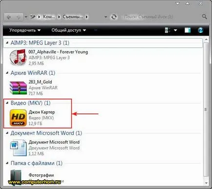This screenshot has width=212, height=189.
Task: Click size text '1,12 МБ'
Action: click(x=36, y=154)
